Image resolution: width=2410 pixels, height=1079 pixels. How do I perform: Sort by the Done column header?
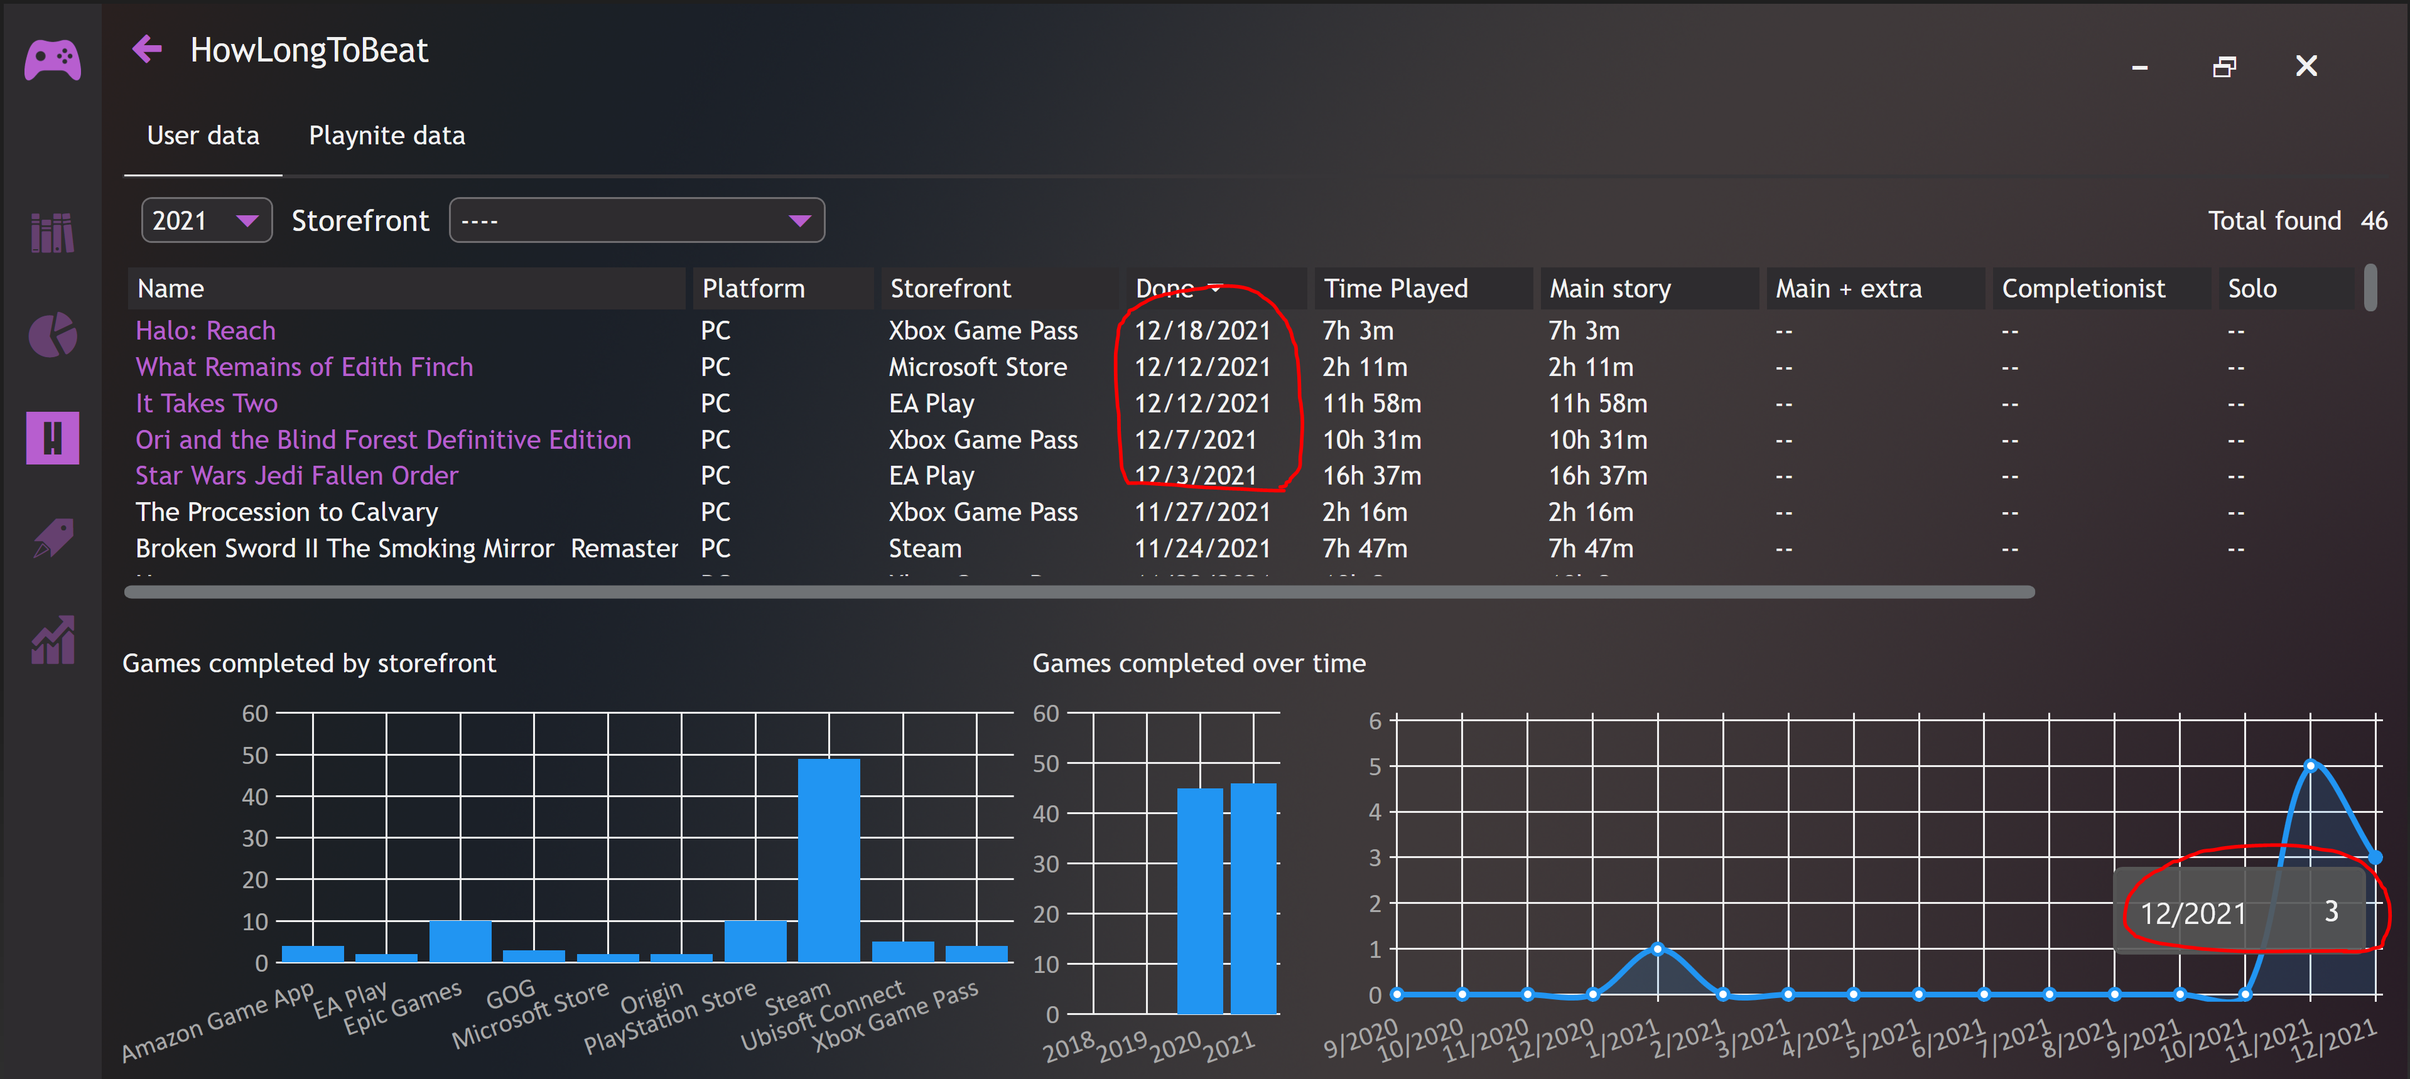[x=1216, y=288]
